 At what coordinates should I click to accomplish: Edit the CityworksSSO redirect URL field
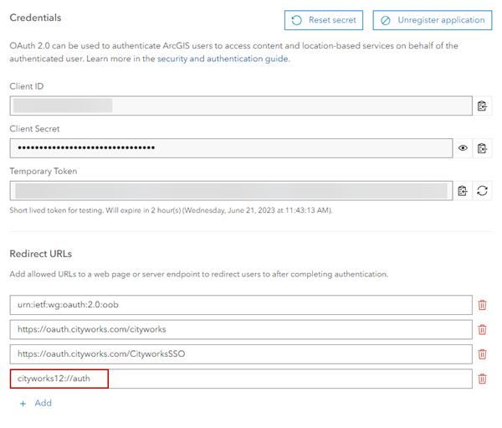click(240, 353)
